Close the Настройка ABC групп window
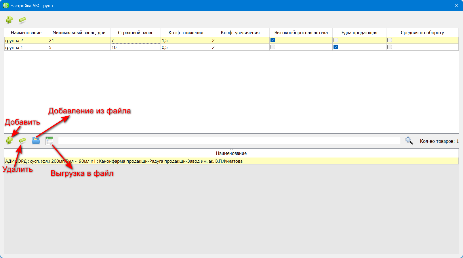Image resolution: width=463 pixels, height=258 pixels. [456, 5]
